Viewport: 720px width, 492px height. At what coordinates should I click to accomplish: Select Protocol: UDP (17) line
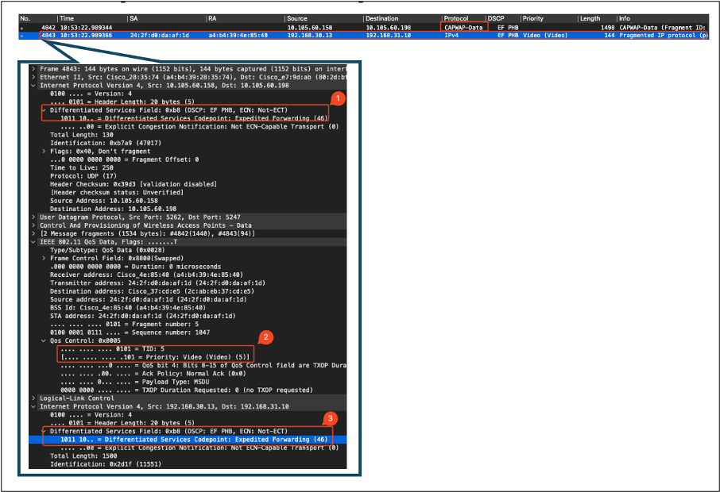click(83, 176)
